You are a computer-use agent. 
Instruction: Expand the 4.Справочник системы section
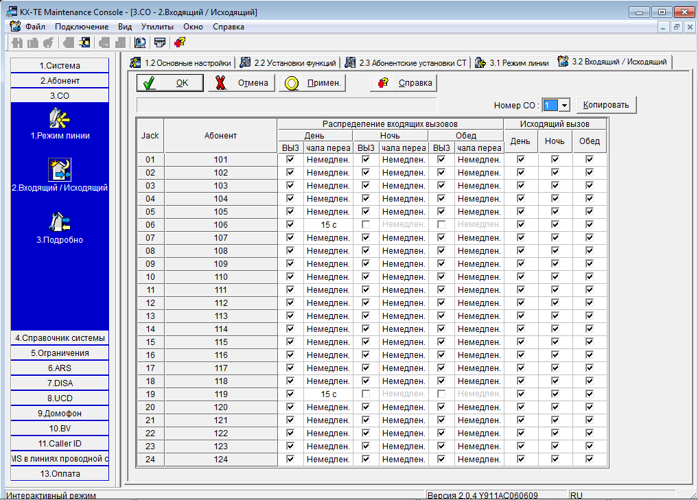click(x=60, y=337)
